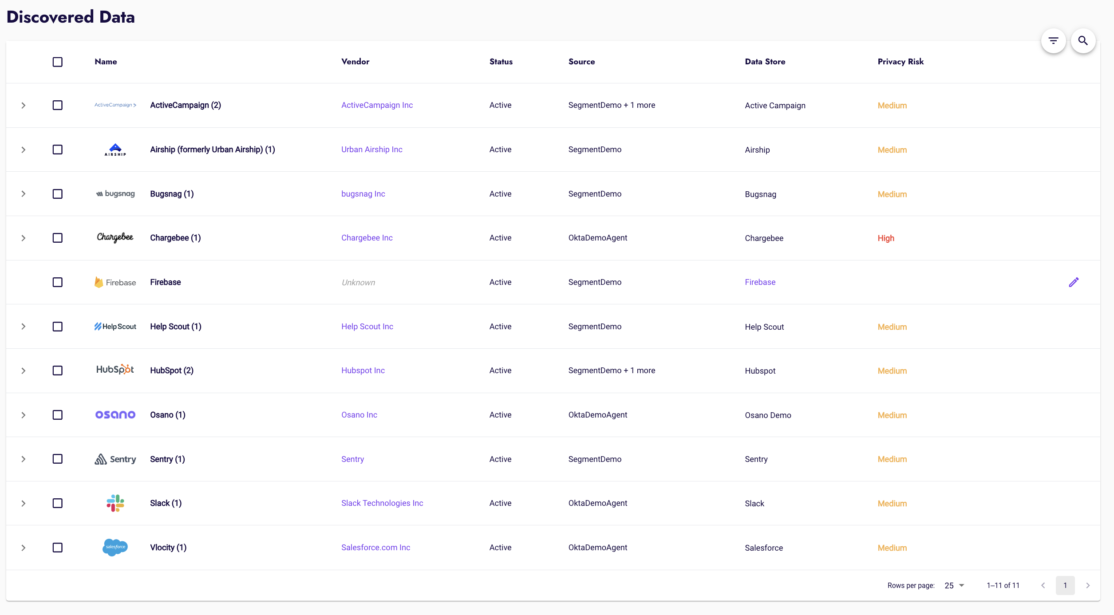Sort by Privacy Risk column header

pyautogui.click(x=901, y=62)
